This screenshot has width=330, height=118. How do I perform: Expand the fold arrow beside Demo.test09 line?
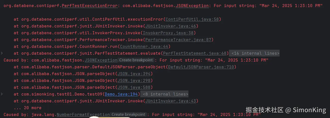coord(2,94)
